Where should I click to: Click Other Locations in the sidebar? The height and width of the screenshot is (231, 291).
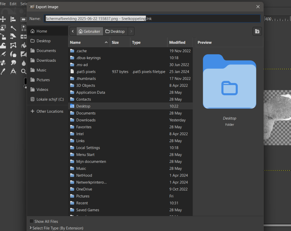click(x=49, y=111)
